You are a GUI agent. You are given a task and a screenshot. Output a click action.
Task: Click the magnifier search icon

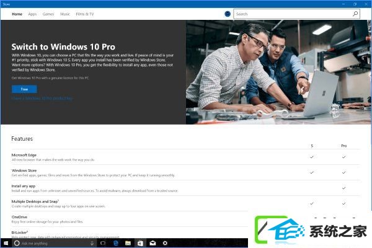tap(355, 14)
